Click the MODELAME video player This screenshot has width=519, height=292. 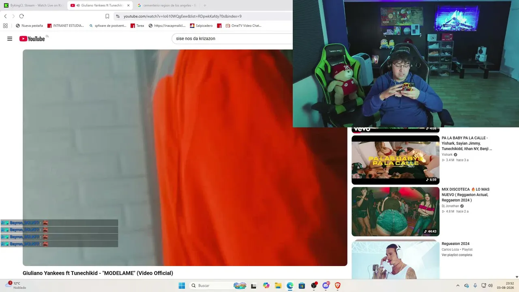pos(185,158)
